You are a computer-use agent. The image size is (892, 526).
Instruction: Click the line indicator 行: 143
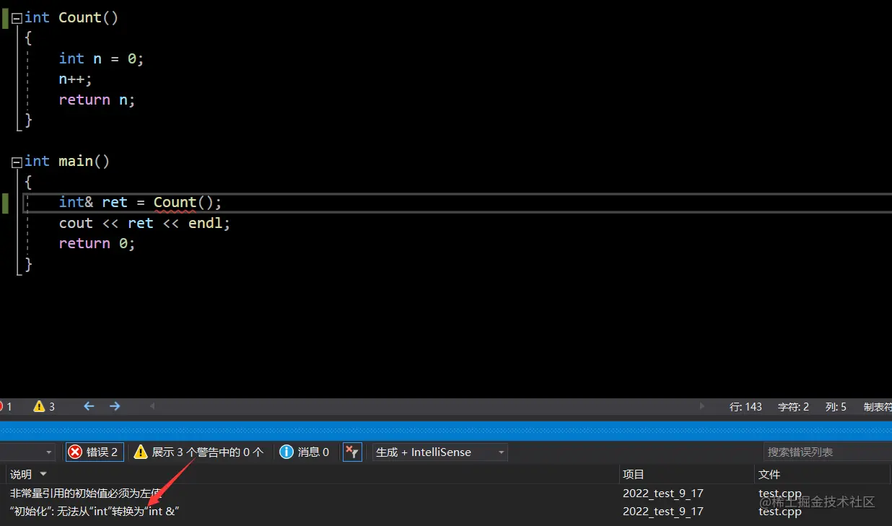[745, 407]
